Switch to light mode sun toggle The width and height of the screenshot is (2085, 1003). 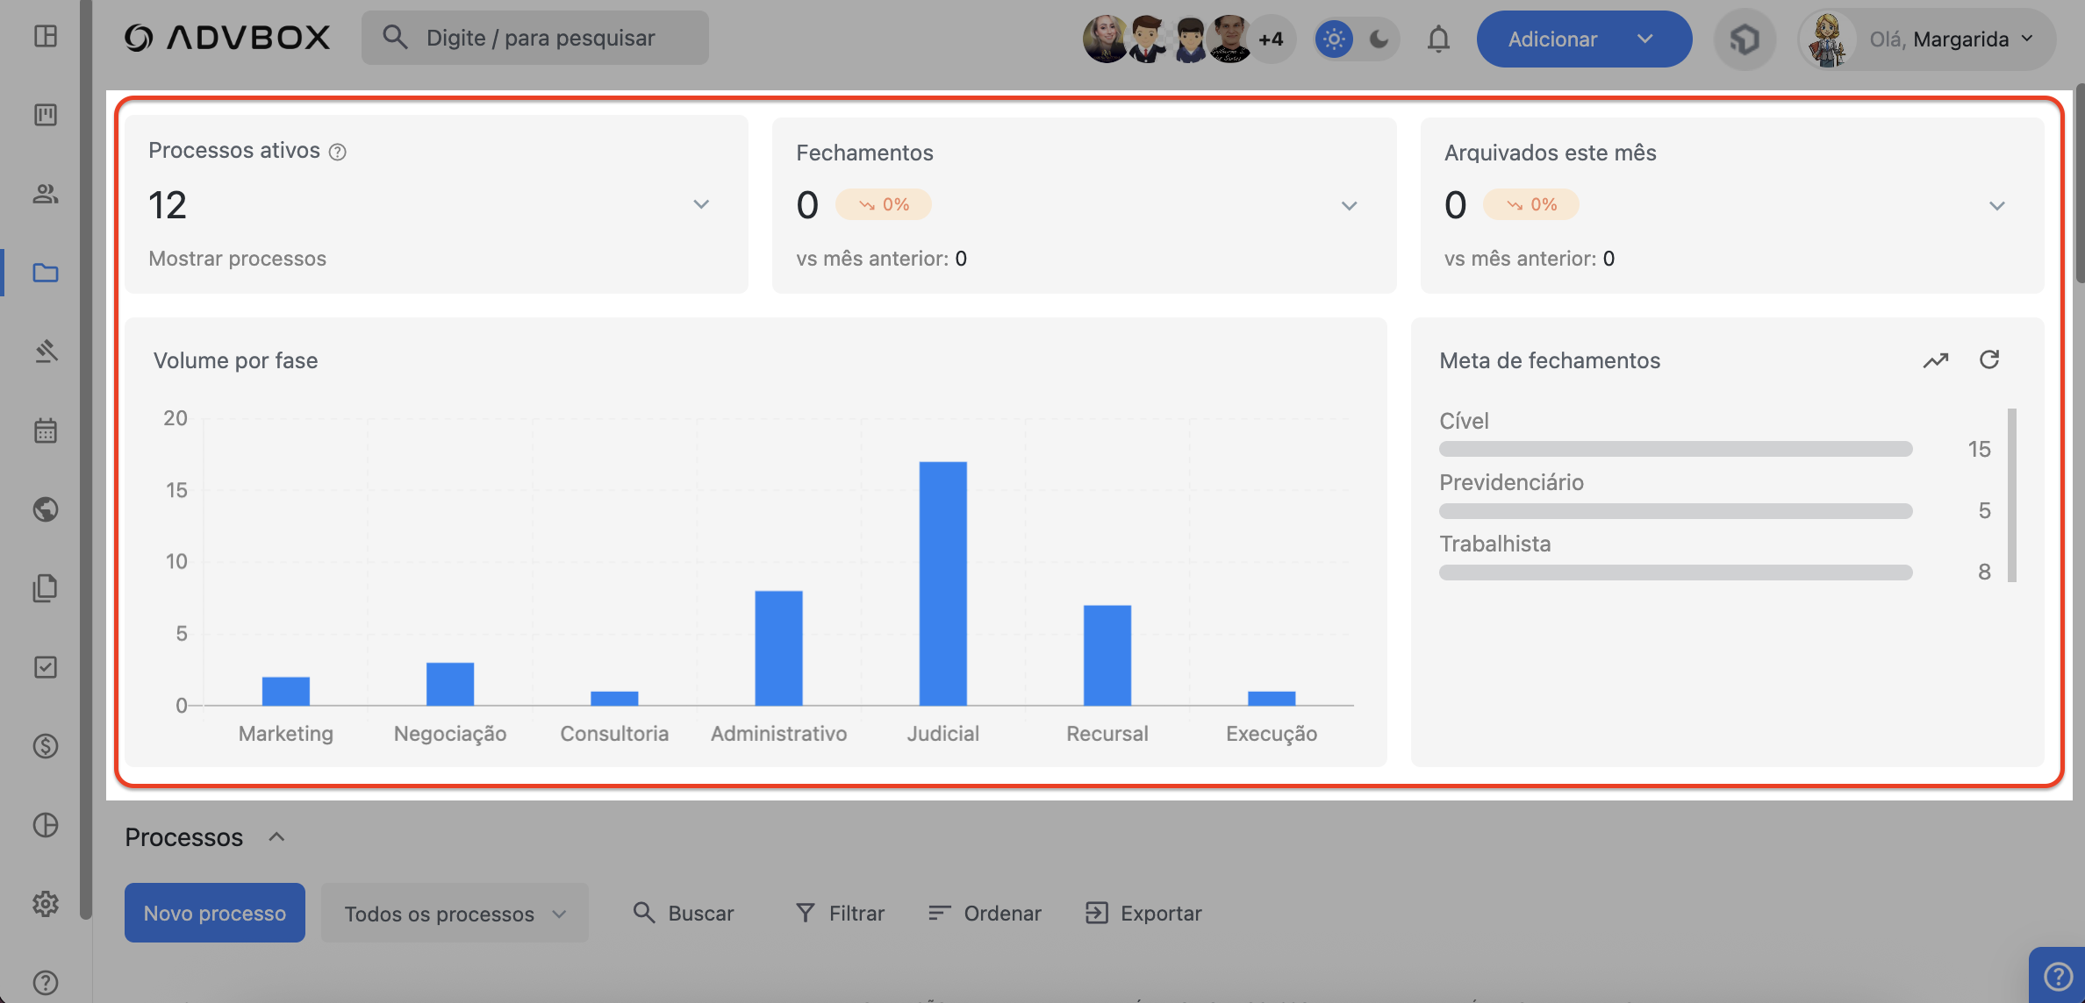[x=1334, y=39]
